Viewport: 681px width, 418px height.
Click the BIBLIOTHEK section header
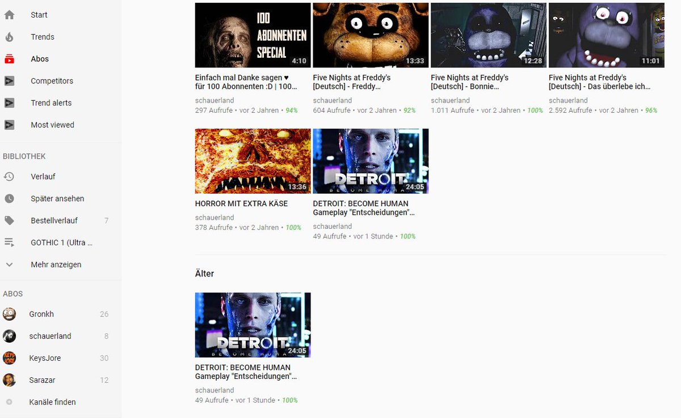point(24,156)
